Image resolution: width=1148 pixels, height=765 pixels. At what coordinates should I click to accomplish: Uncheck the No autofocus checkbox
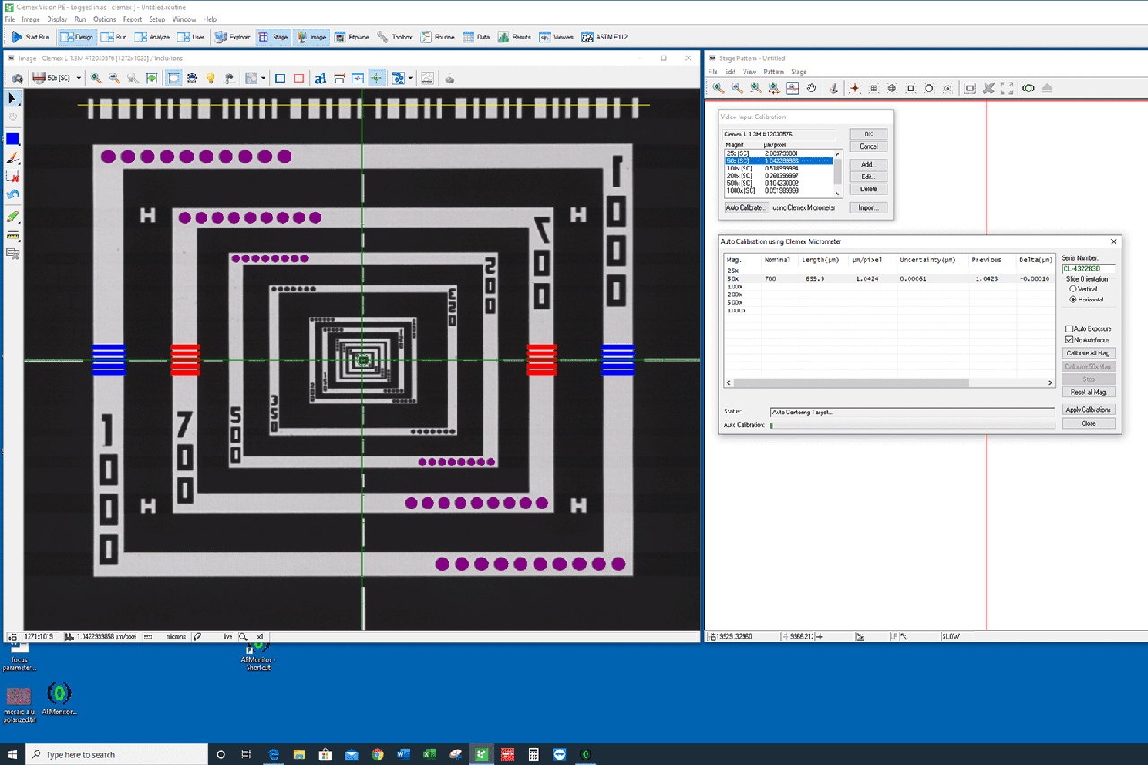click(x=1069, y=340)
